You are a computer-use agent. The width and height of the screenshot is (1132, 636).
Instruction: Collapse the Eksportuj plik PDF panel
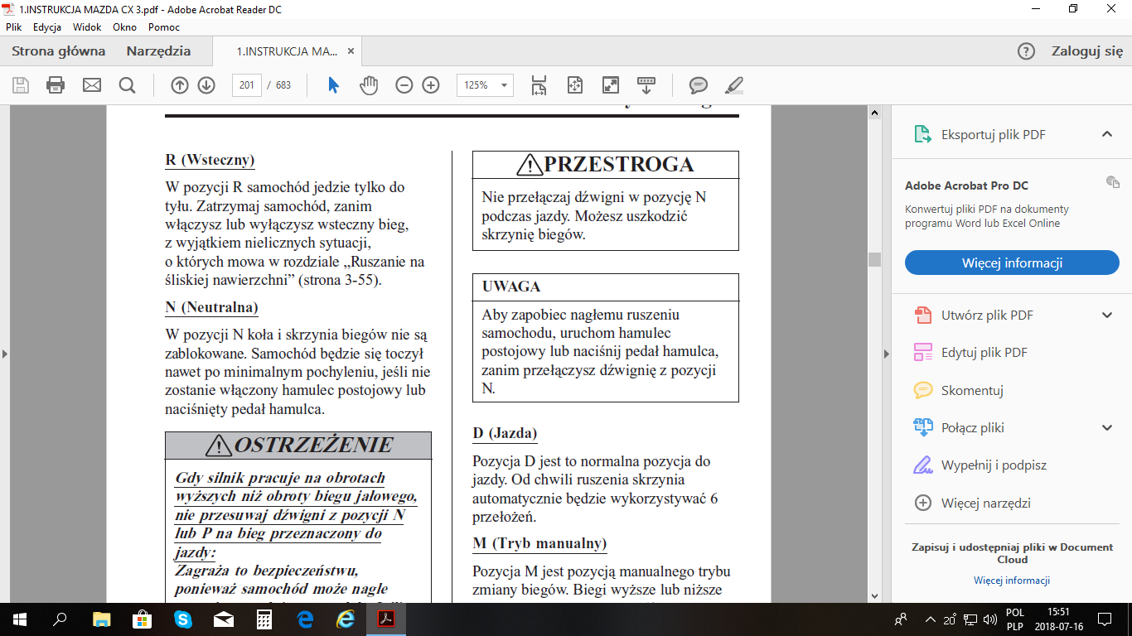point(1106,134)
